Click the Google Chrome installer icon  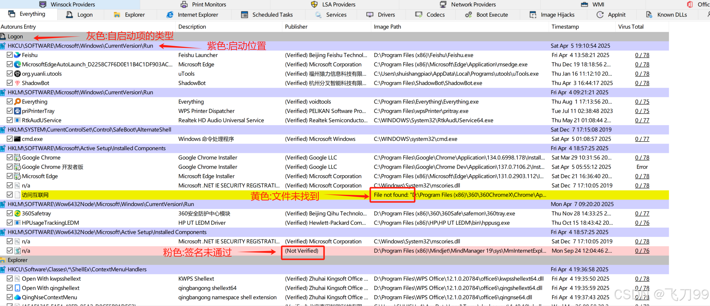tap(17, 158)
